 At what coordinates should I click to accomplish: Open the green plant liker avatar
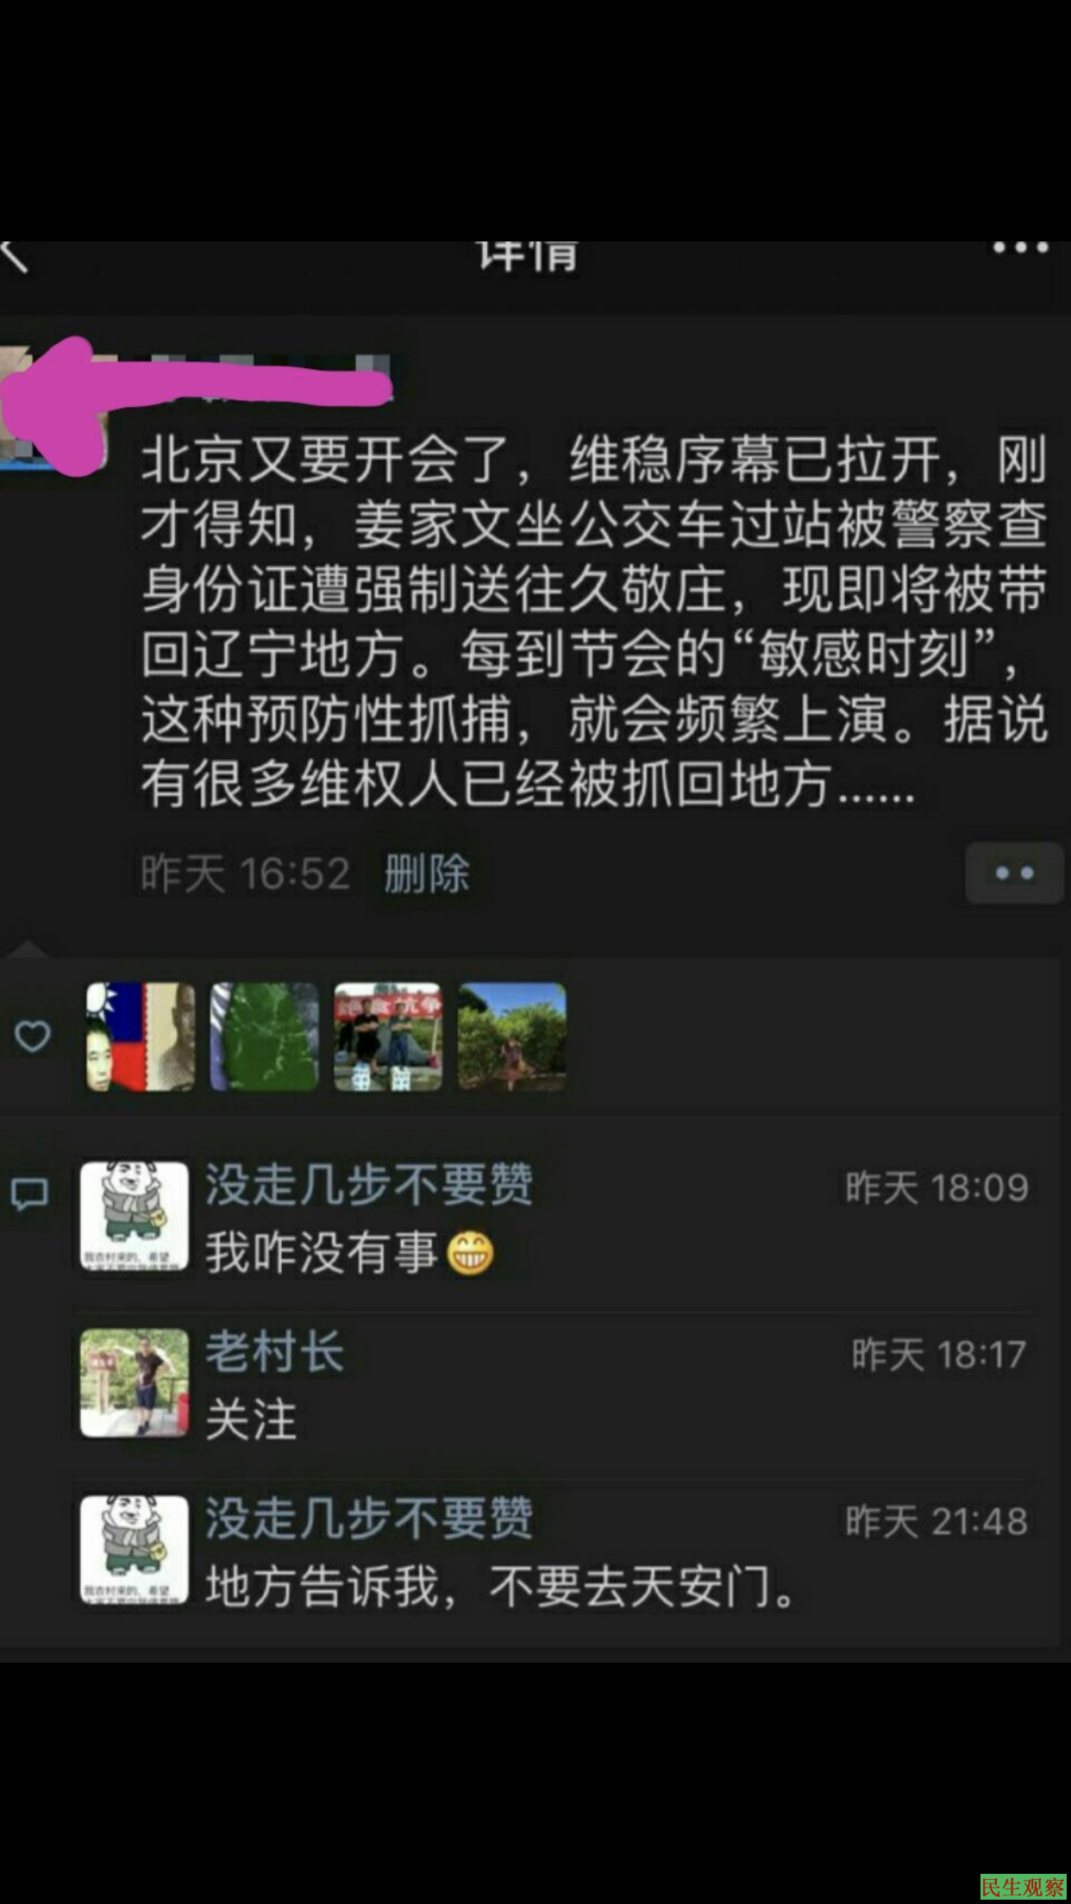(265, 1037)
